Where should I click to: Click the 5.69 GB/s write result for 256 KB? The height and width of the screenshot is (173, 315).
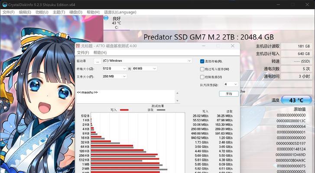[x=202, y=156]
